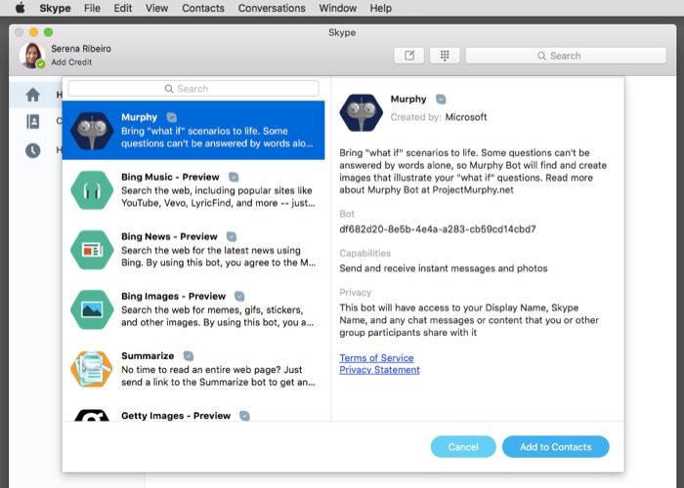Open the Contacts menu in menu bar
This screenshot has width=684, height=488.
click(202, 8)
